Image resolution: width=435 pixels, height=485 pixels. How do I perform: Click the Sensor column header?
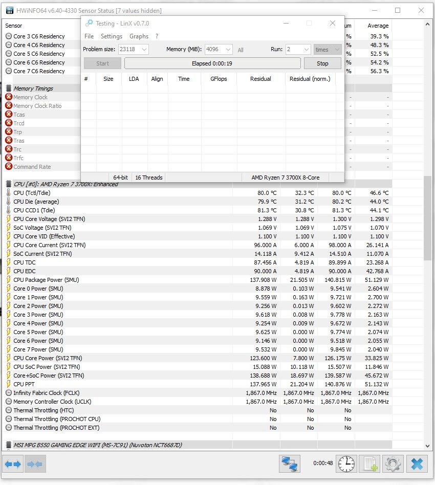click(14, 26)
